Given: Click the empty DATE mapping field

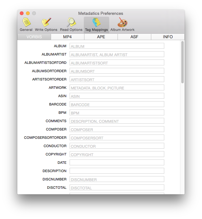Looking at the screenshot, I should click(117, 163).
